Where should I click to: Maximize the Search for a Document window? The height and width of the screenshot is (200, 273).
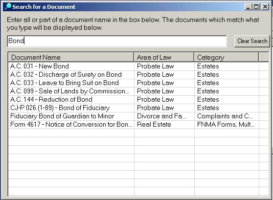(256, 7)
